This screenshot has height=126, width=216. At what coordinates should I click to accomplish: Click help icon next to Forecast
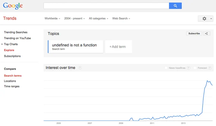[210, 68]
